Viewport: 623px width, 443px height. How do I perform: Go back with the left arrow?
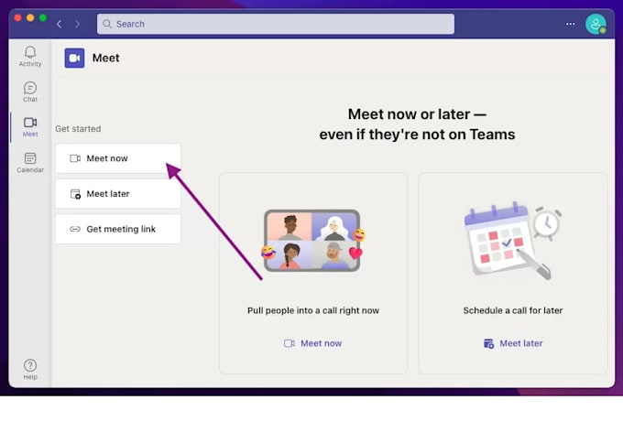click(x=60, y=24)
